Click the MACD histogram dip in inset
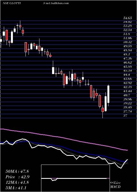 54,180
